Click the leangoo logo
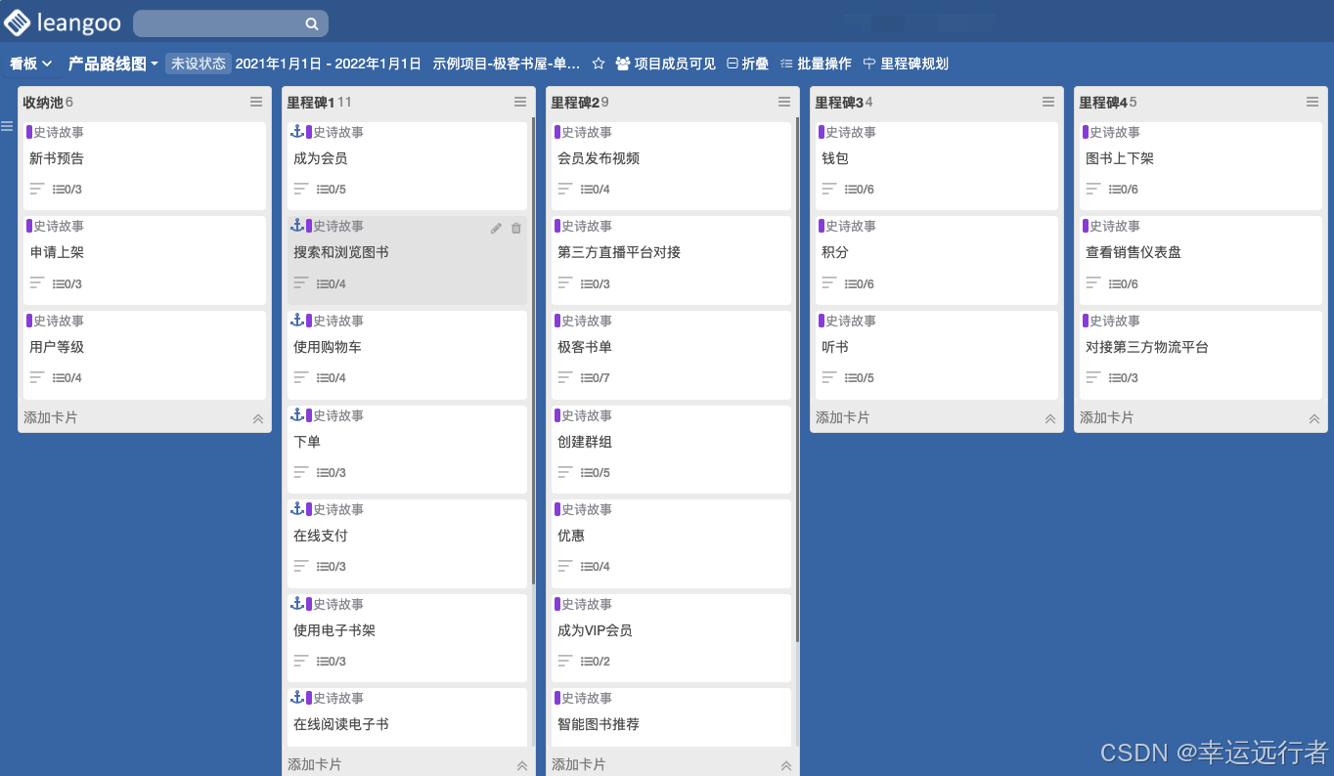 click(63, 22)
